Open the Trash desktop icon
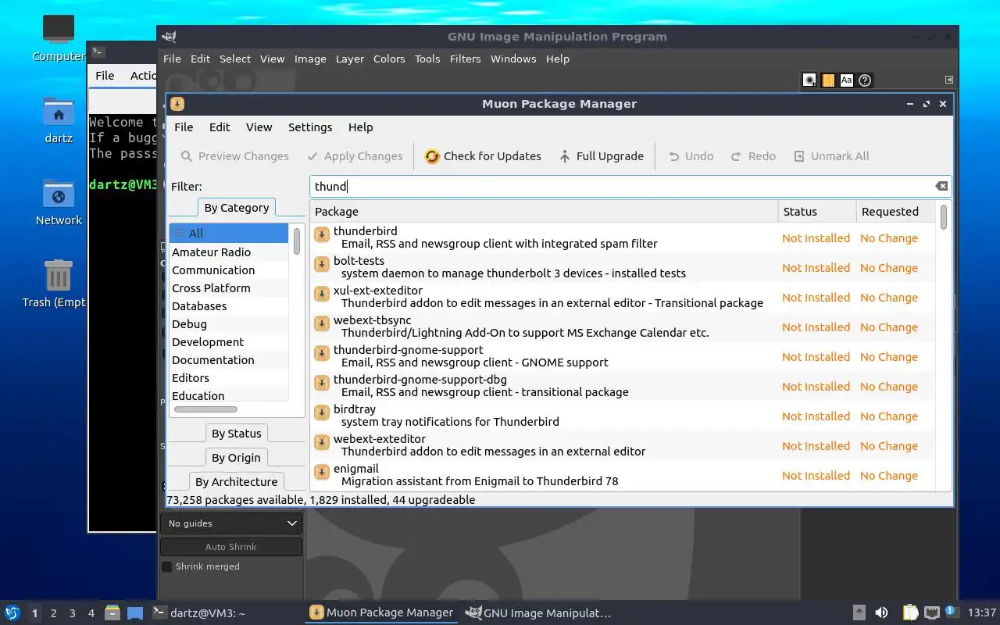The width and height of the screenshot is (1000, 625). point(59,285)
